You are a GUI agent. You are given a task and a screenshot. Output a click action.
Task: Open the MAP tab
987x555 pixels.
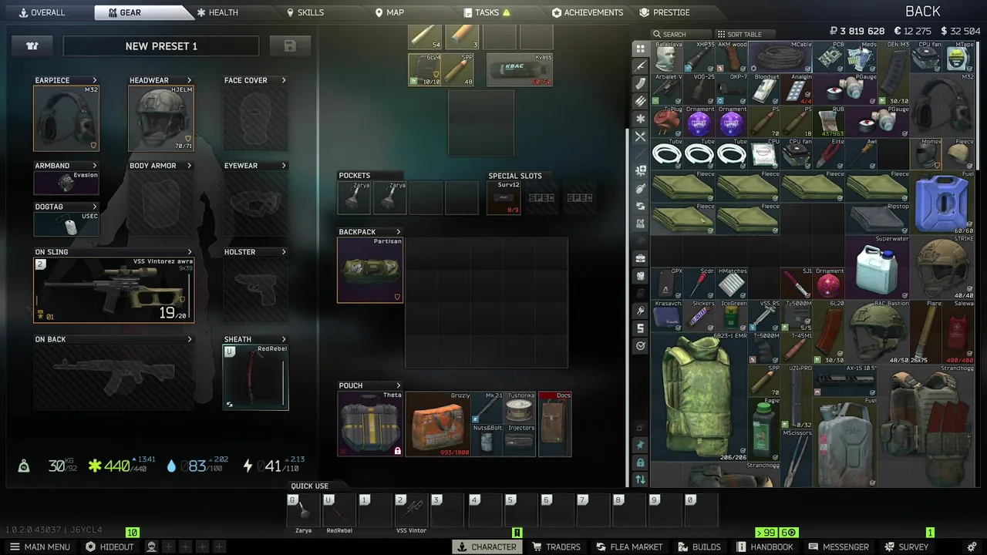(389, 12)
